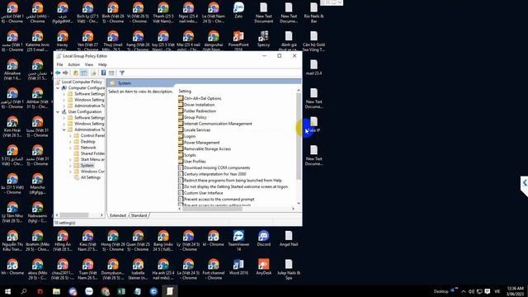Click the Filter funnel icon
Screen dimensions: 528x297
pyautogui.click(x=122, y=73)
